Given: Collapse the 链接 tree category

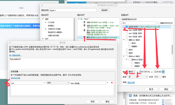Looking at the screenshot, I should (x=43, y=19).
